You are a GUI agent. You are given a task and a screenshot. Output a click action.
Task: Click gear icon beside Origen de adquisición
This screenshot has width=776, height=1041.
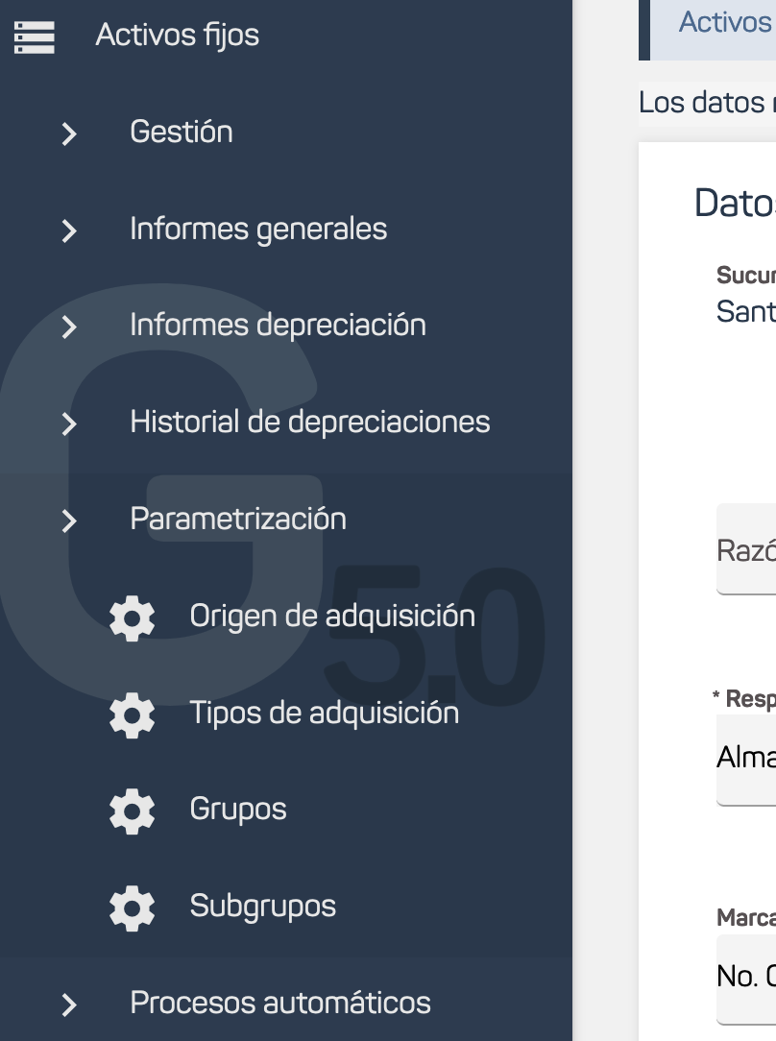tap(133, 617)
